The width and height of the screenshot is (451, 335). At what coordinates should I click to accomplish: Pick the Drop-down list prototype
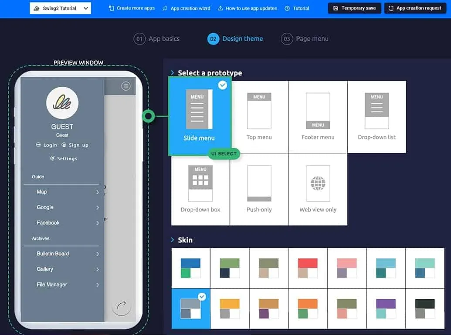coord(376,111)
